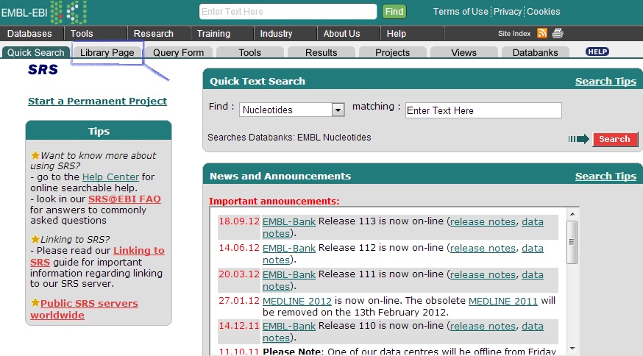
Task: Switch to the Views tab
Action: pos(463,52)
